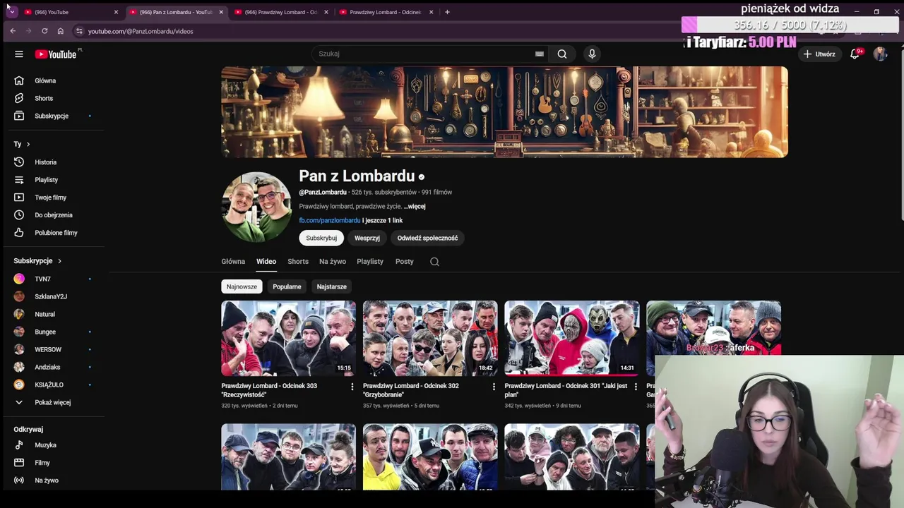Close the active Pan z Lombardu tab
The height and width of the screenshot is (508, 904).
(221, 12)
